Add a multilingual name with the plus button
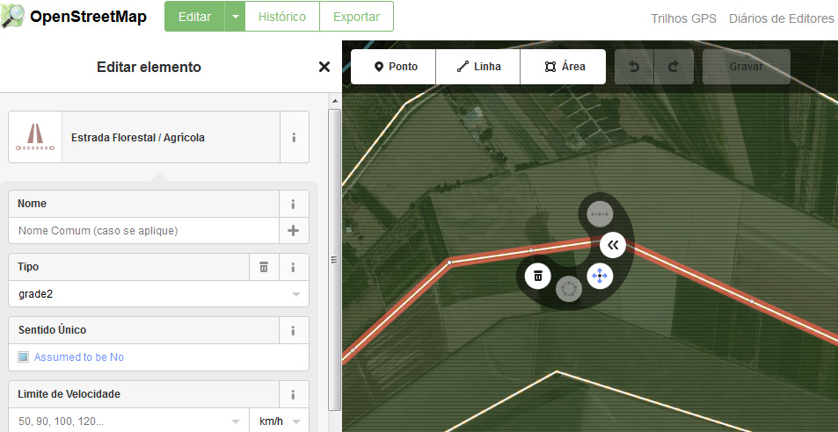 [x=294, y=230]
